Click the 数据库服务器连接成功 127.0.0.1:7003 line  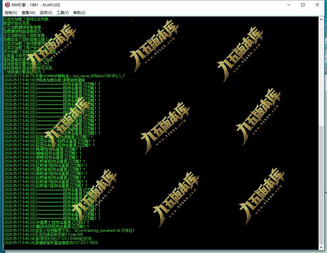pyautogui.click(x=51, y=243)
